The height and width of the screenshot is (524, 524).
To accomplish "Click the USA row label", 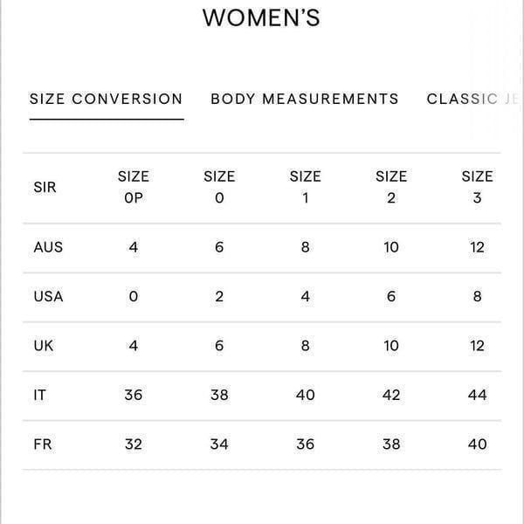I will click(x=48, y=296).
